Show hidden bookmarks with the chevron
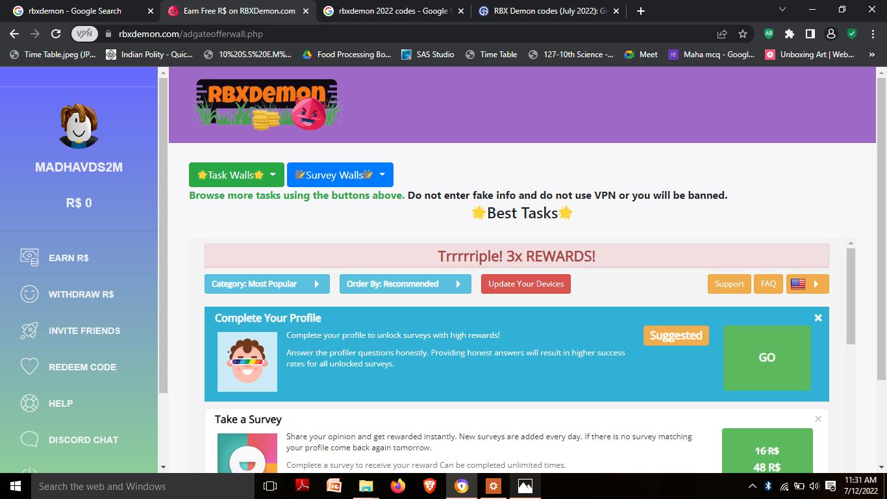The height and width of the screenshot is (499, 887). [x=872, y=55]
